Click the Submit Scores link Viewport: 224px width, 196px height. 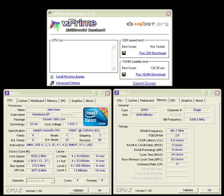pyautogui.click(x=144, y=83)
